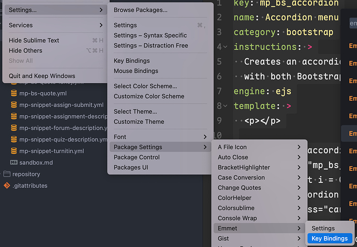
Task: Click the Settings… submenu arrow
Action: tap(101, 10)
